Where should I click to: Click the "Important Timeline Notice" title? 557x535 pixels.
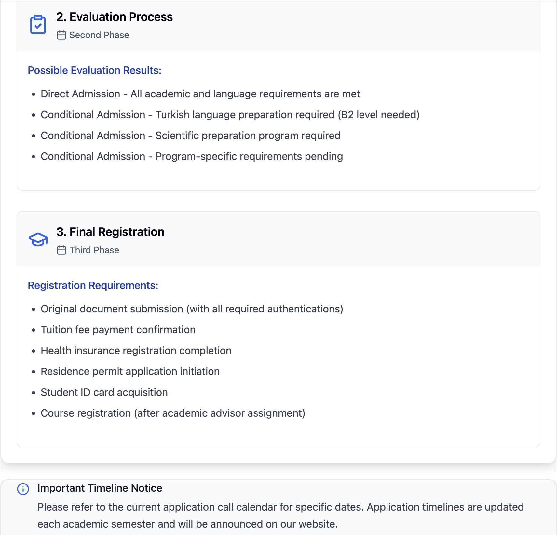(x=100, y=488)
